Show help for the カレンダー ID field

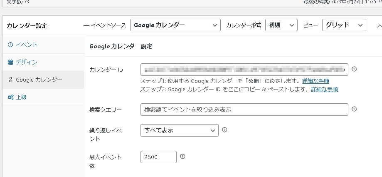pos(354,69)
